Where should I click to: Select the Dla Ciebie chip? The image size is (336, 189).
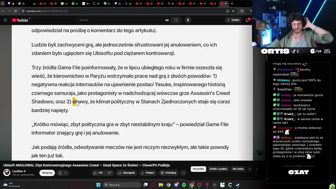238,169
